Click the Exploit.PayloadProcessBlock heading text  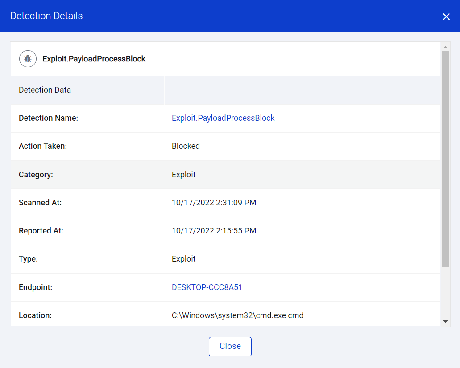coord(94,58)
